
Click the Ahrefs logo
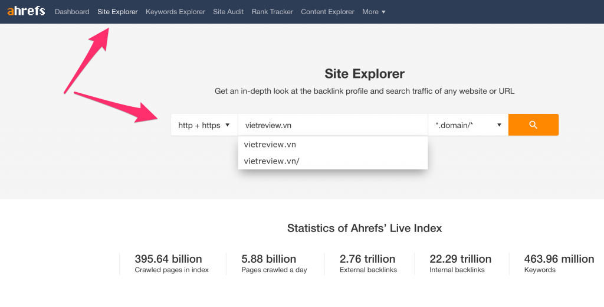(26, 11)
